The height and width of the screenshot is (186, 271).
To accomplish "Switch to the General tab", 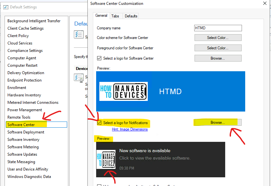I will 101,15.
